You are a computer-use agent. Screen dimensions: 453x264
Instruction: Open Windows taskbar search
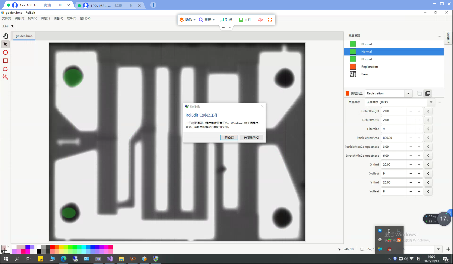pos(17,259)
